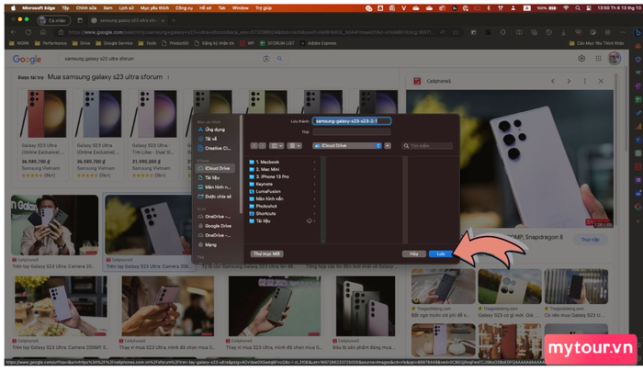This screenshot has height=372, width=643.
Task: Click the Google logo
Action: (x=27, y=59)
